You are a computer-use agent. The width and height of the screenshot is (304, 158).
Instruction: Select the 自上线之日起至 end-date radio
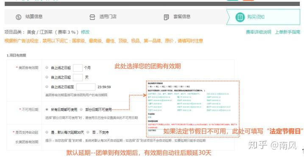click(47, 87)
